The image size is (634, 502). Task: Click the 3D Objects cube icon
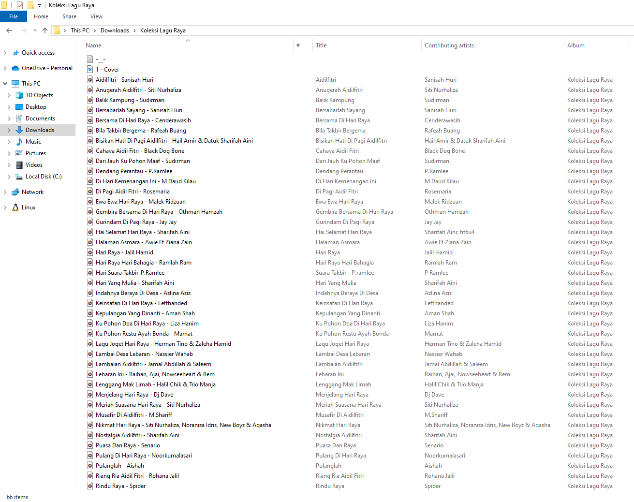pos(19,95)
